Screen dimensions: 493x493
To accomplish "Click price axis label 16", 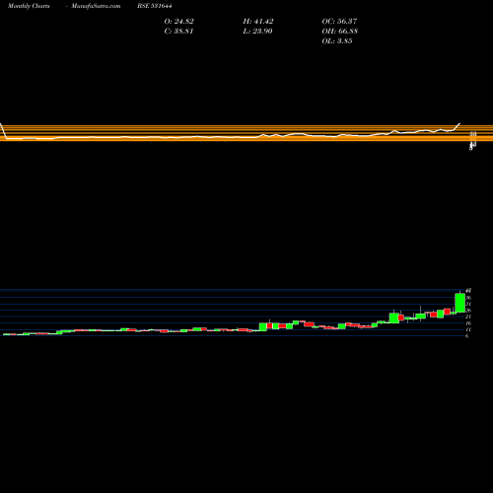I will 468,323.
